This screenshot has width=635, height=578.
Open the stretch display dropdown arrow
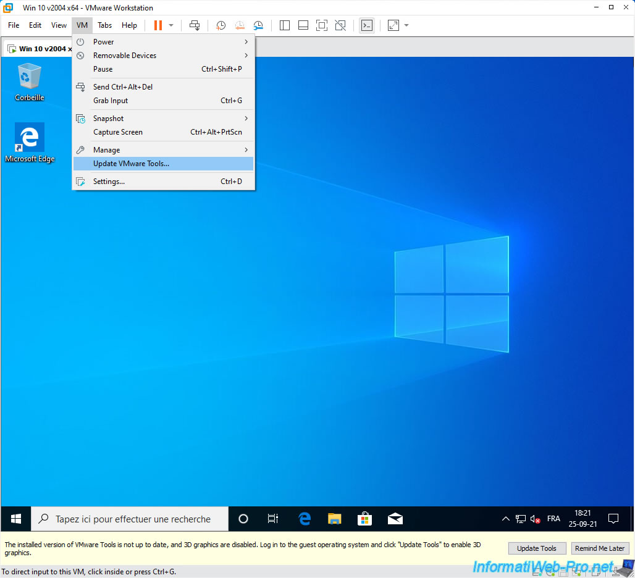(x=406, y=25)
